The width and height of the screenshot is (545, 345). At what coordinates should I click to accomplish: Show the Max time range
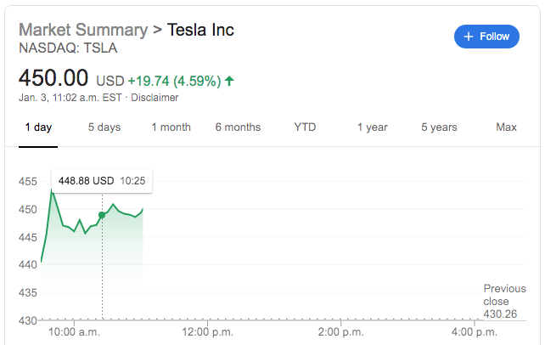(506, 127)
